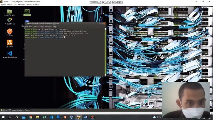Click the terminal command prompt line
The height and width of the screenshot is (120, 213).
(45, 37)
